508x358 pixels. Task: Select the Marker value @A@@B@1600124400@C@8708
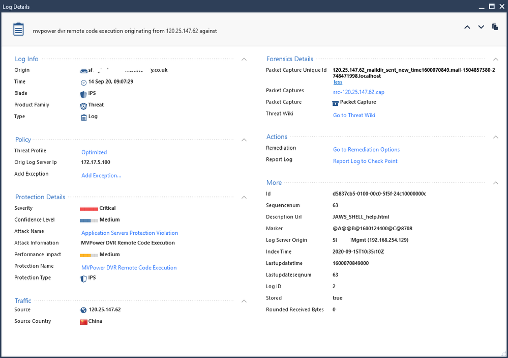373,229
